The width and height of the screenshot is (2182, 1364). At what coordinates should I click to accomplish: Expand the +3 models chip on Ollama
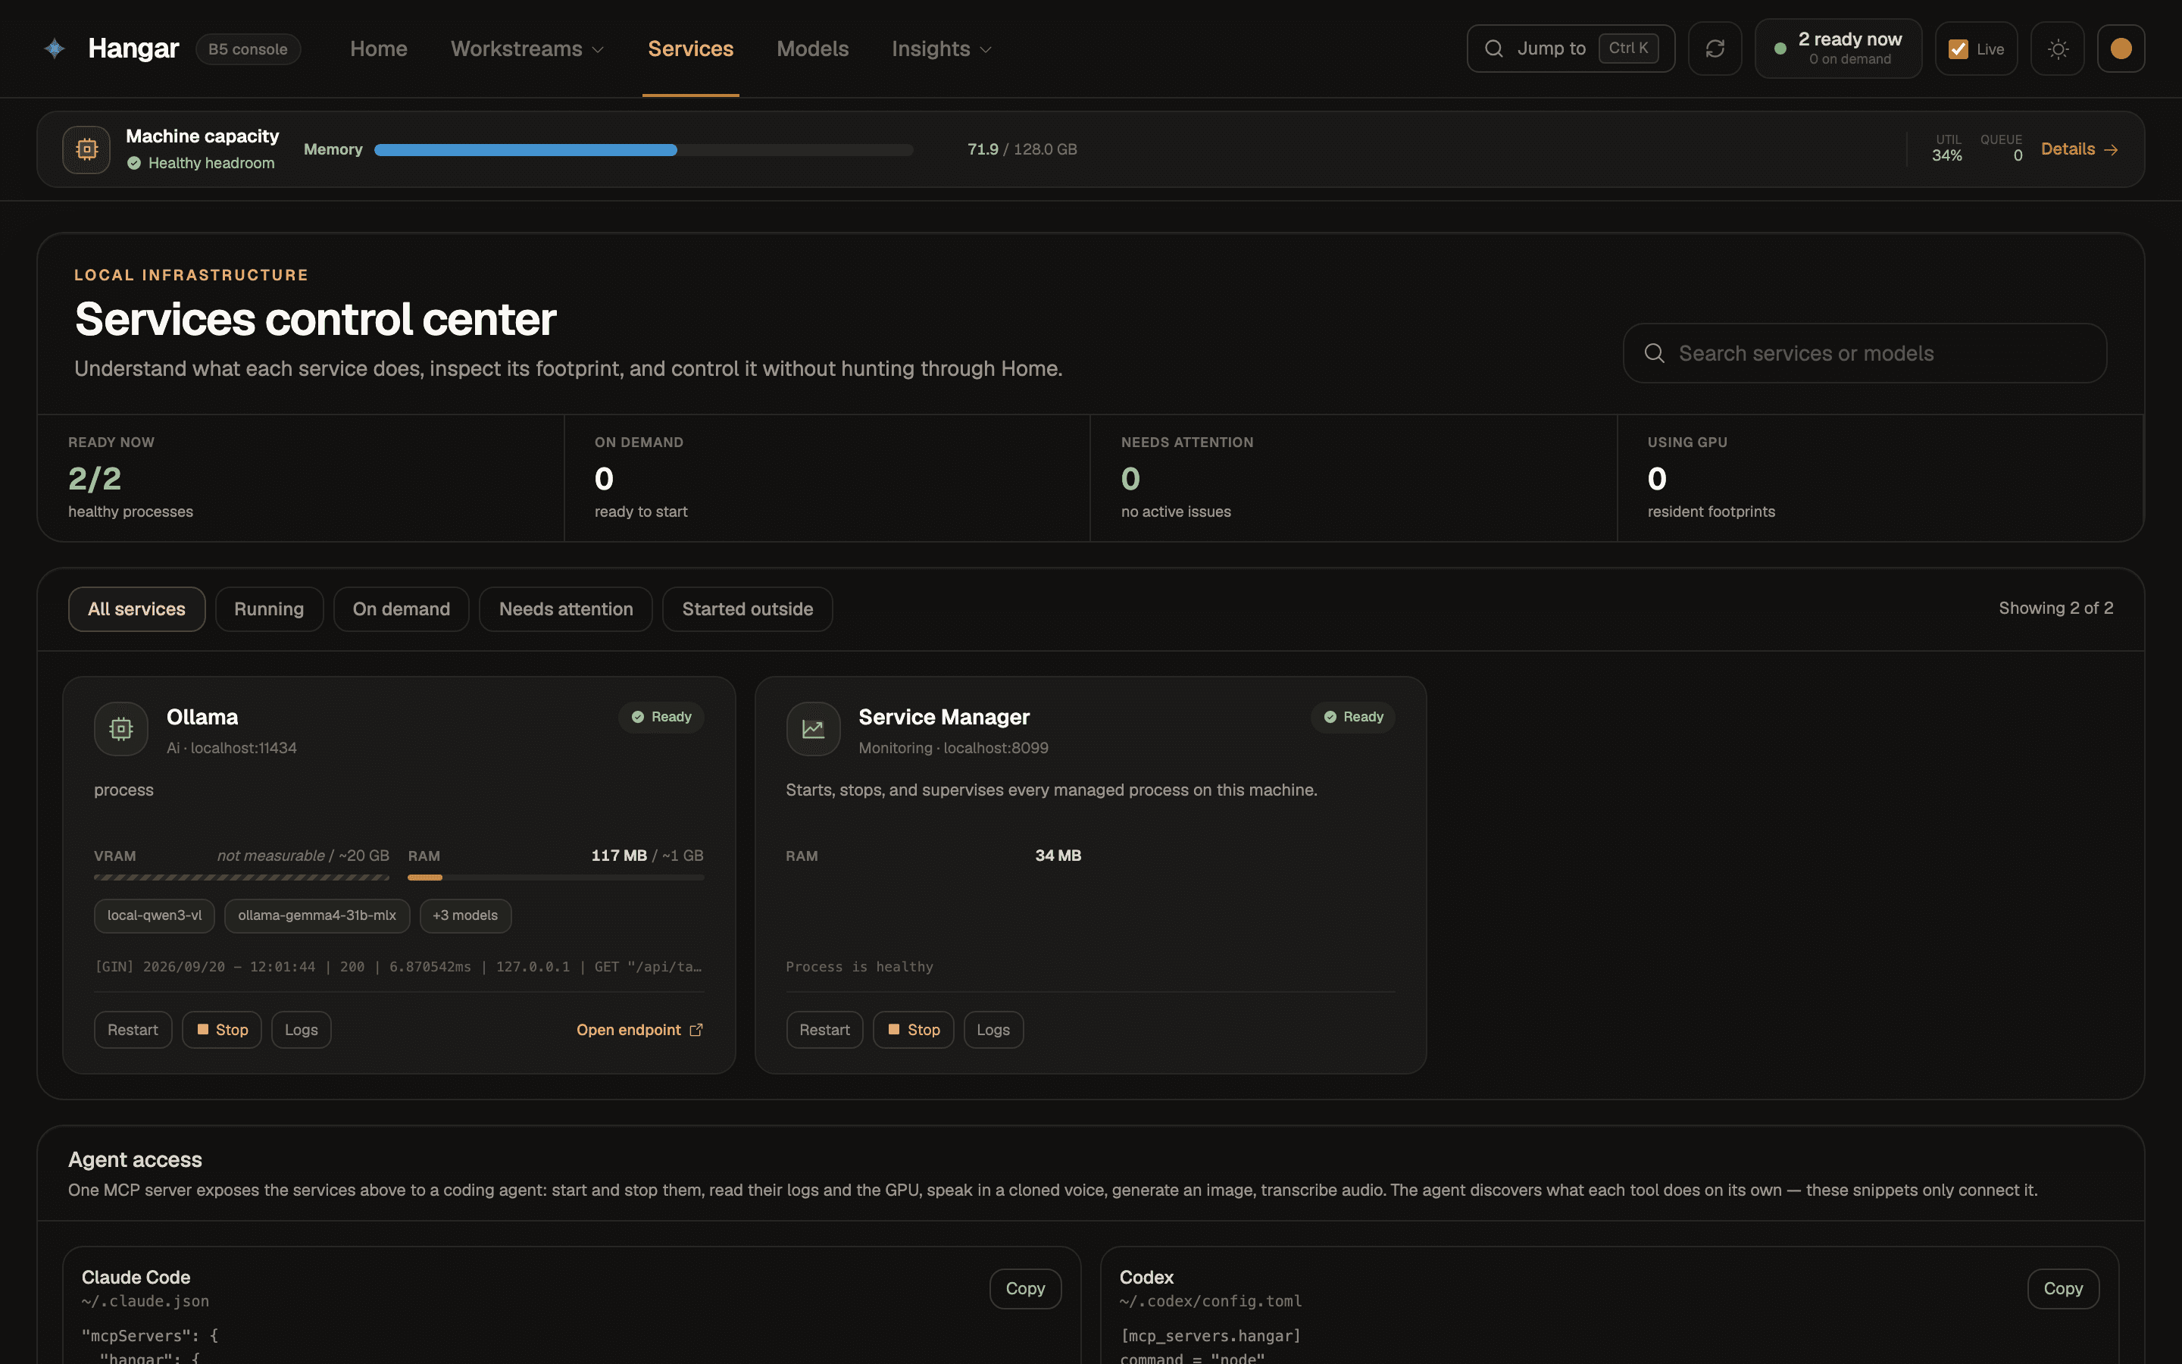click(x=465, y=915)
